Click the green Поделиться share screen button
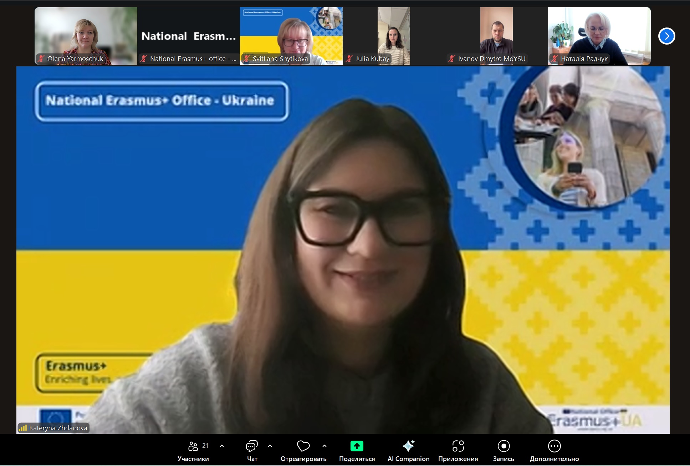The height and width of the screenshot is (466, 690). tap(357, 446)
